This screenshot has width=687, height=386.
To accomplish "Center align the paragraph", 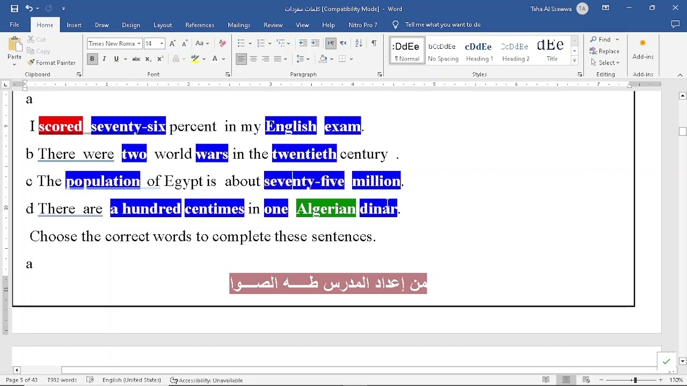I will coord(253,59).
